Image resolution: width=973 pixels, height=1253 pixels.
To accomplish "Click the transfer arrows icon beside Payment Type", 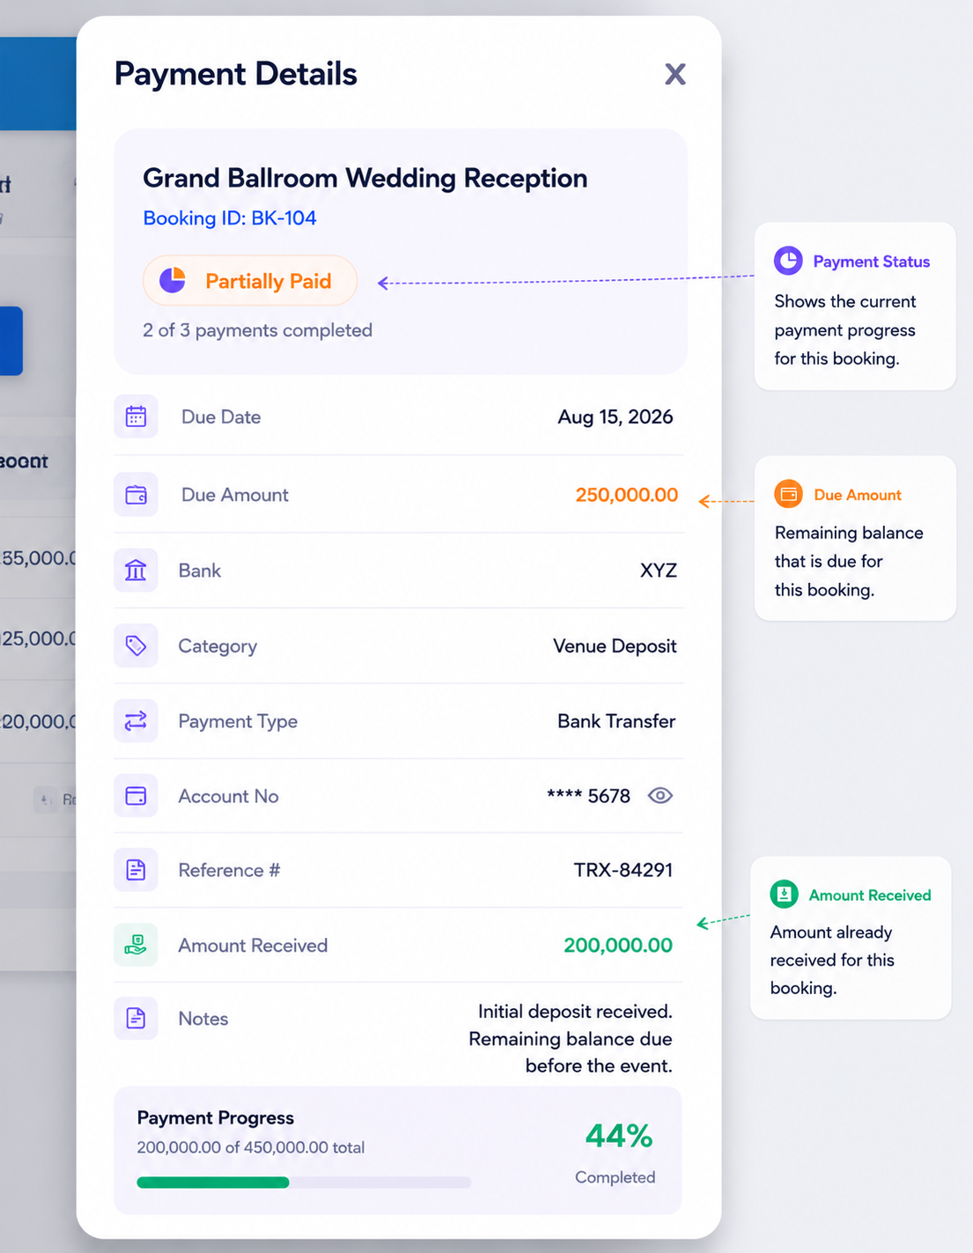I will coord(136,721).
